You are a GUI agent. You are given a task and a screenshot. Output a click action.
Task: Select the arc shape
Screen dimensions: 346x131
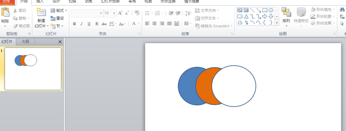[253, 22]
